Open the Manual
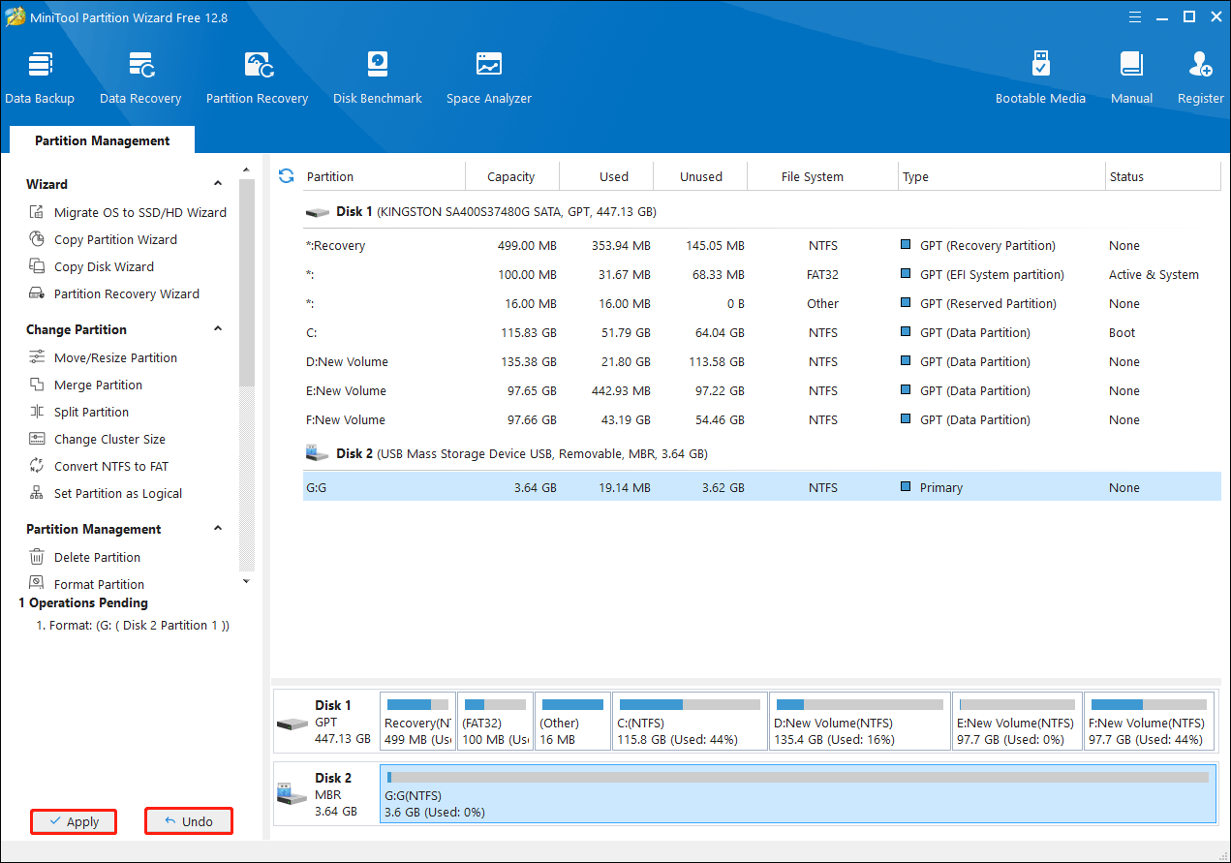Screen dimensions: 1231x863 tap(1131, 77)
